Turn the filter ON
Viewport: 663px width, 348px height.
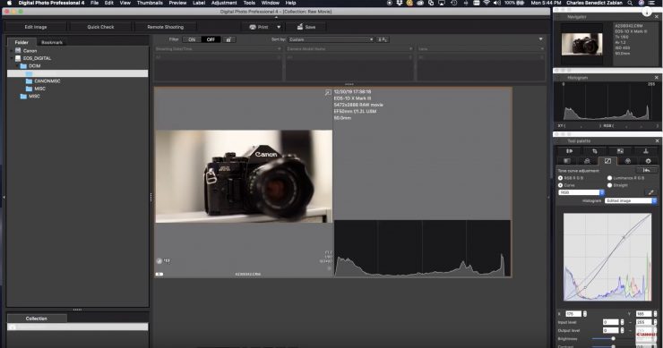coord(192,39)
